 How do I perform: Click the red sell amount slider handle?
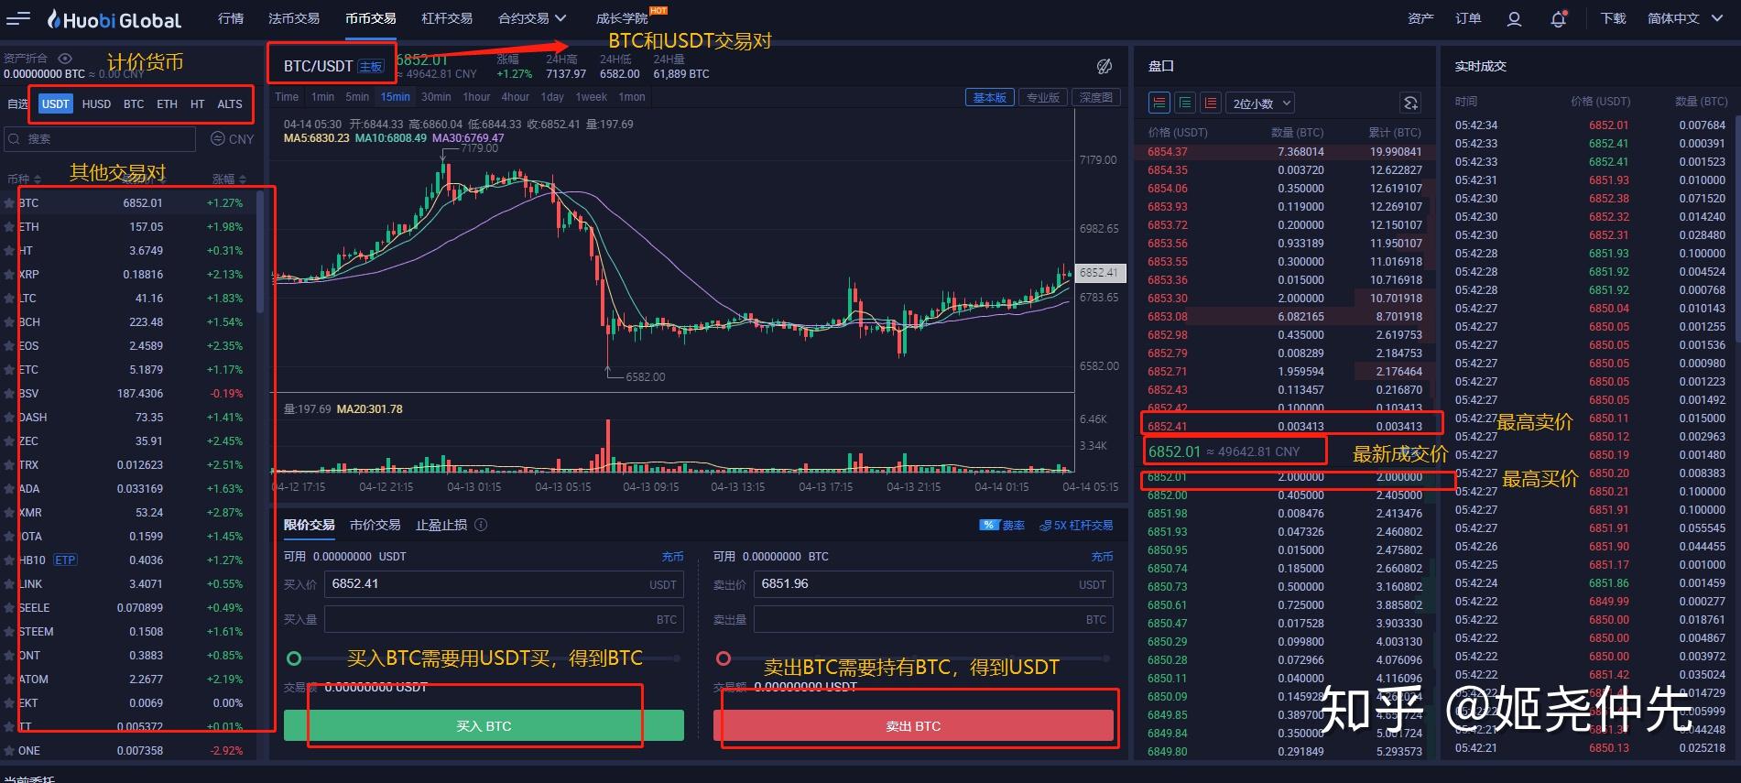pyautogui.click(x=724, y=658)
